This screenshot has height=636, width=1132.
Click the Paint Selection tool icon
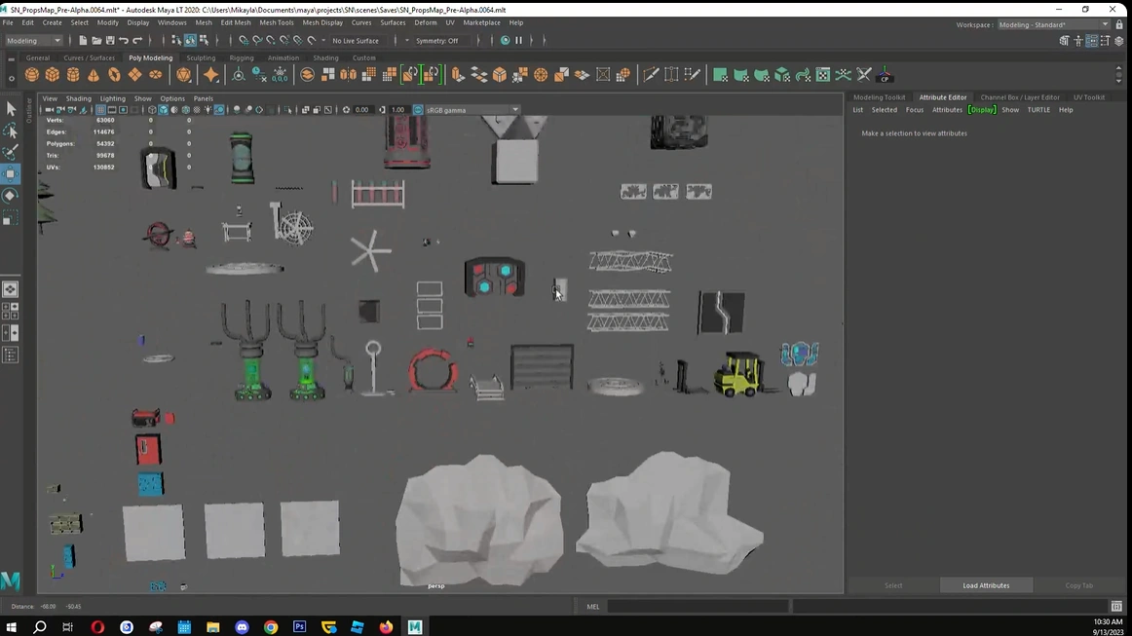(x=11, y=152)
